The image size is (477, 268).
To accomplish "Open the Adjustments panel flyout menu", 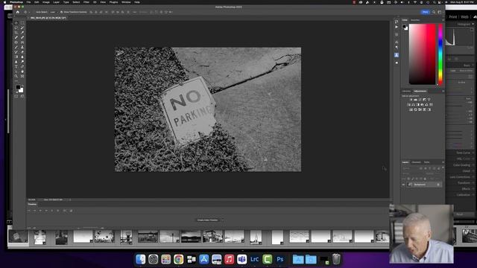I will 443,91.
